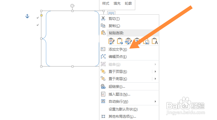This screenshot has width=217, height=120.
Task: Choose the keep text only paste option
Action: [x=155, y=41]
